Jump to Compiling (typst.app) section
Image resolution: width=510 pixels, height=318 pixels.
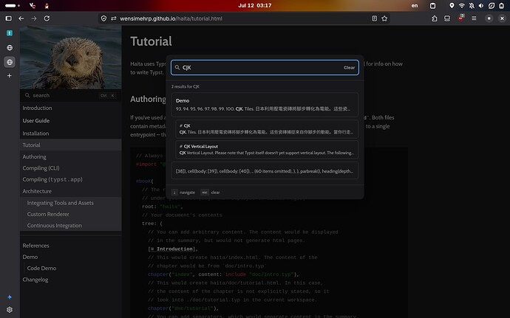pos(52,179)
